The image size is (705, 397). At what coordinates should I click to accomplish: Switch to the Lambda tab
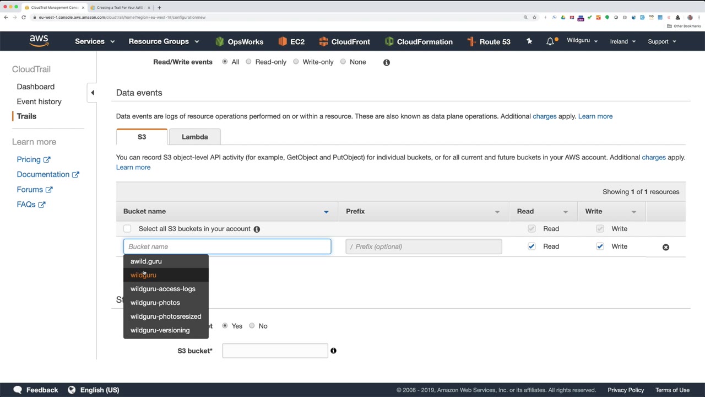click(195, 137)
